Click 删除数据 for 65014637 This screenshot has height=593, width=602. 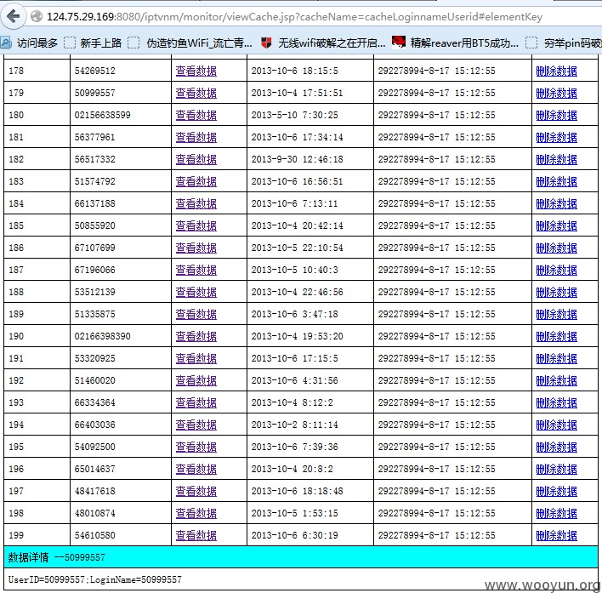556,469
